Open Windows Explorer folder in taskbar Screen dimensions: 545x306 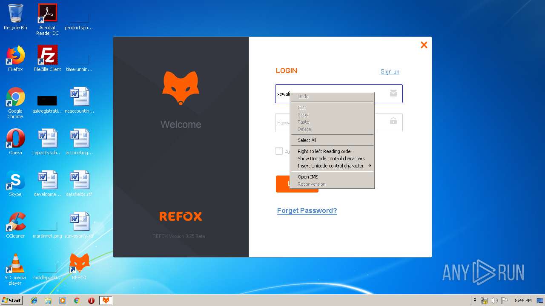48,300
